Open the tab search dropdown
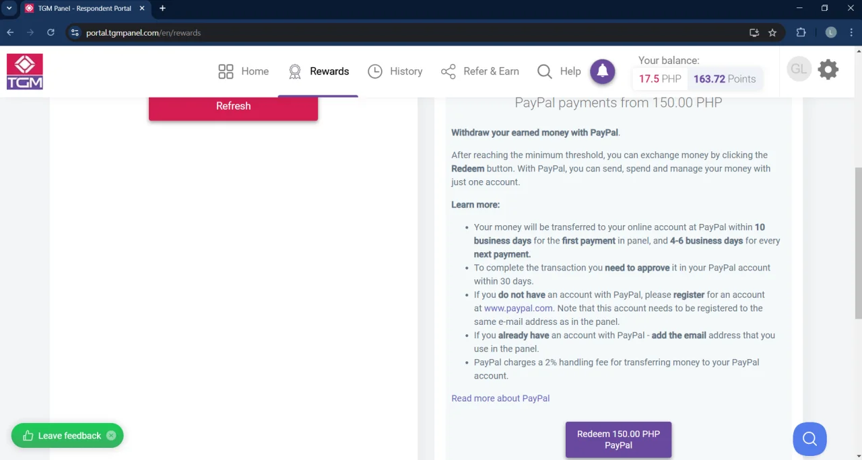This screenshot has width=862, height=460. (x=9, y=8)
